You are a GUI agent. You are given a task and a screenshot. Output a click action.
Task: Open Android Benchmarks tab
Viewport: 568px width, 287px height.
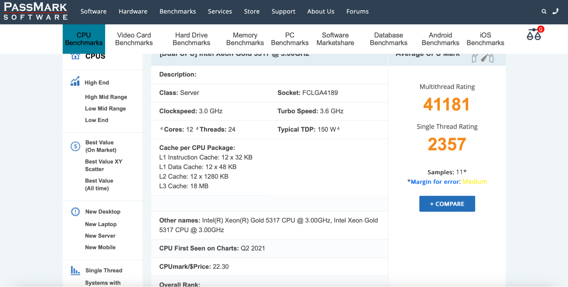pos(440,39)
